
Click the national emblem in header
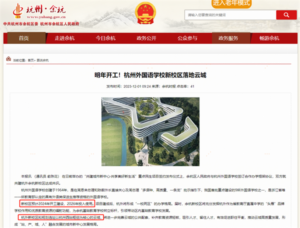tap(145, 13)
